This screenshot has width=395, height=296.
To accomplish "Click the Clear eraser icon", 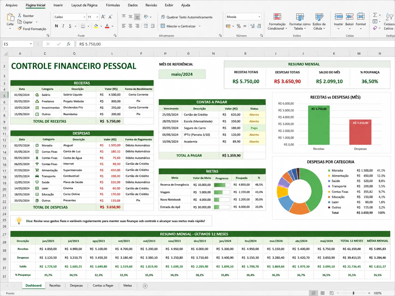I will tap(375, 28).
